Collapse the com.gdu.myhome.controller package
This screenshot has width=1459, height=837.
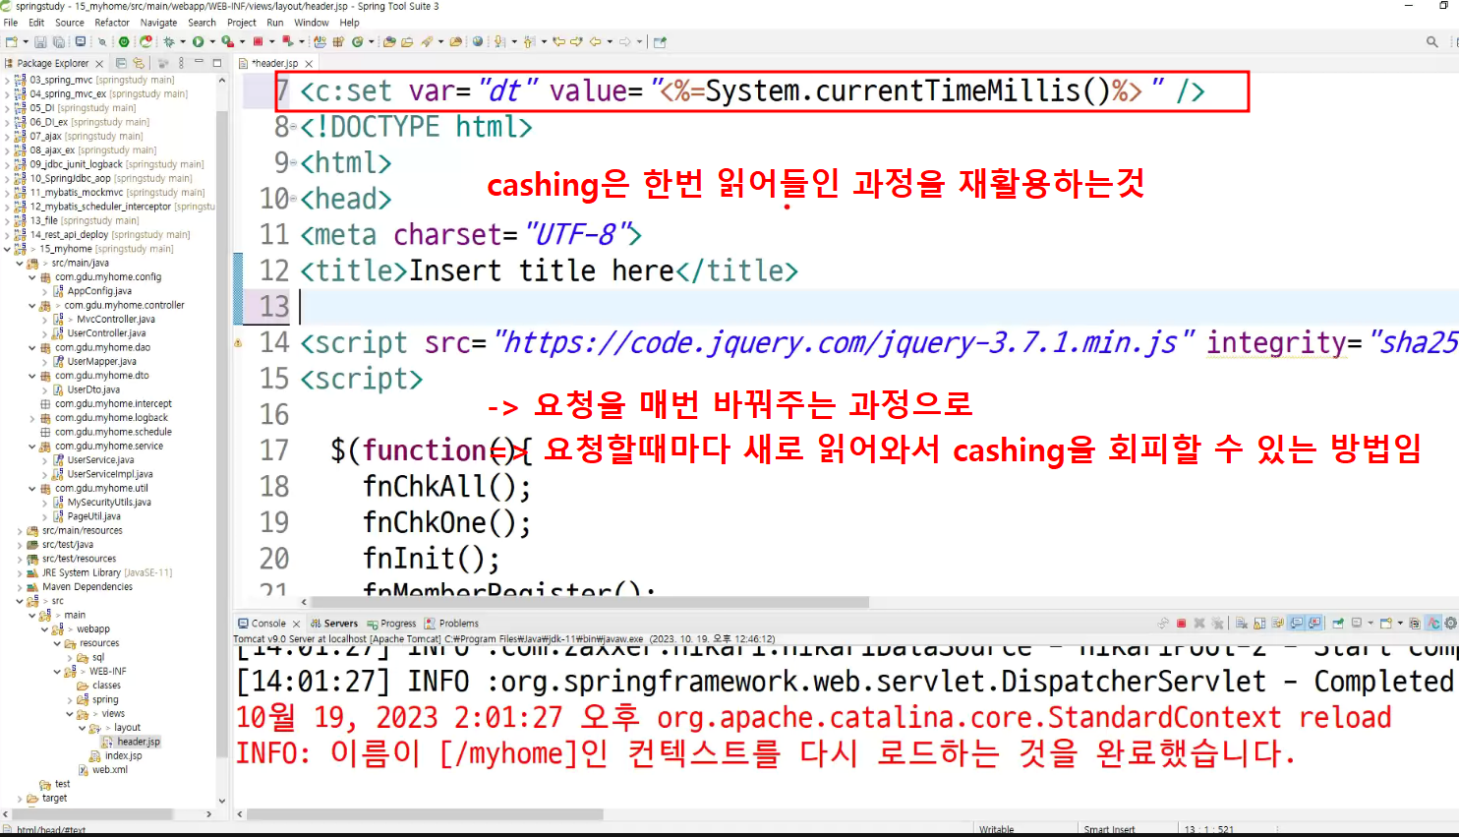tap(31, 305)
